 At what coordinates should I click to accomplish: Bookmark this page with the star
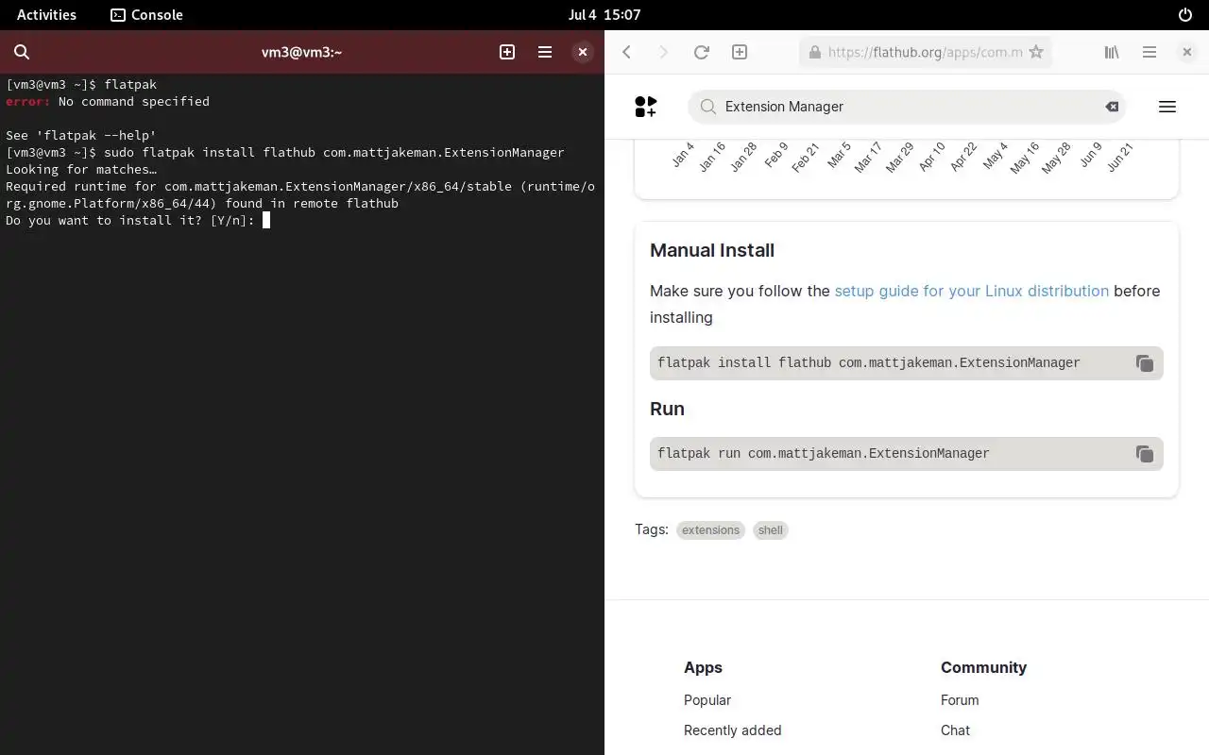pos(1036,52)
